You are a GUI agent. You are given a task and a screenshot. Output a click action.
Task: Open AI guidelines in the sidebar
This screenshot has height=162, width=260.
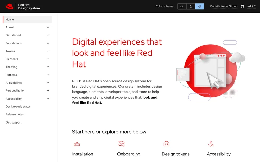coord(14,83)
